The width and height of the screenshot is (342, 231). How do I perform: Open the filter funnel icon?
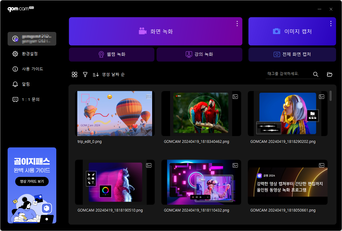pos(85,74)
